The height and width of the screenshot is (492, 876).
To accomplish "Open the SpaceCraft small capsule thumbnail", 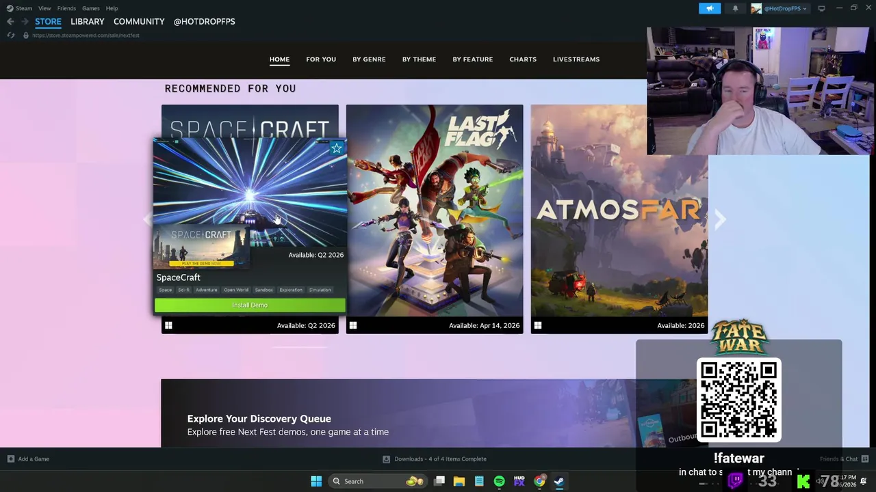I will pyautogui.click(x=201, y=247).
